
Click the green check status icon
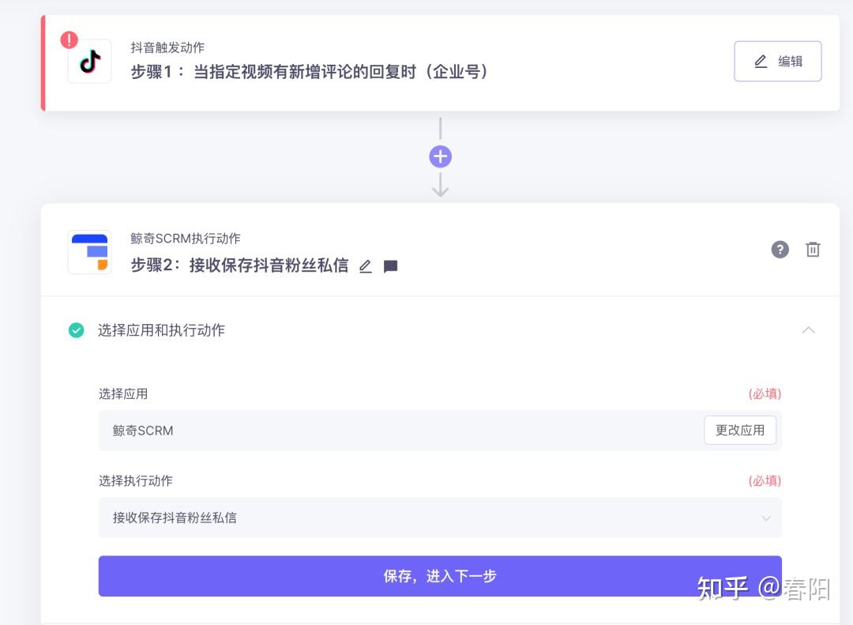tap(76, 330)
